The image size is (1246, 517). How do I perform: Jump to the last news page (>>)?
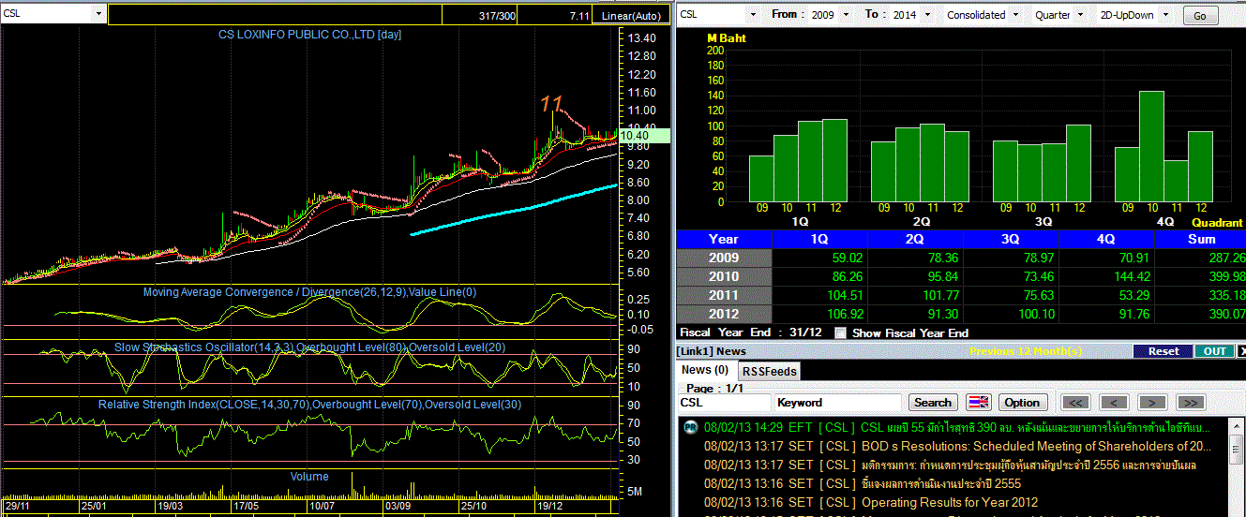pos(1190,402)
